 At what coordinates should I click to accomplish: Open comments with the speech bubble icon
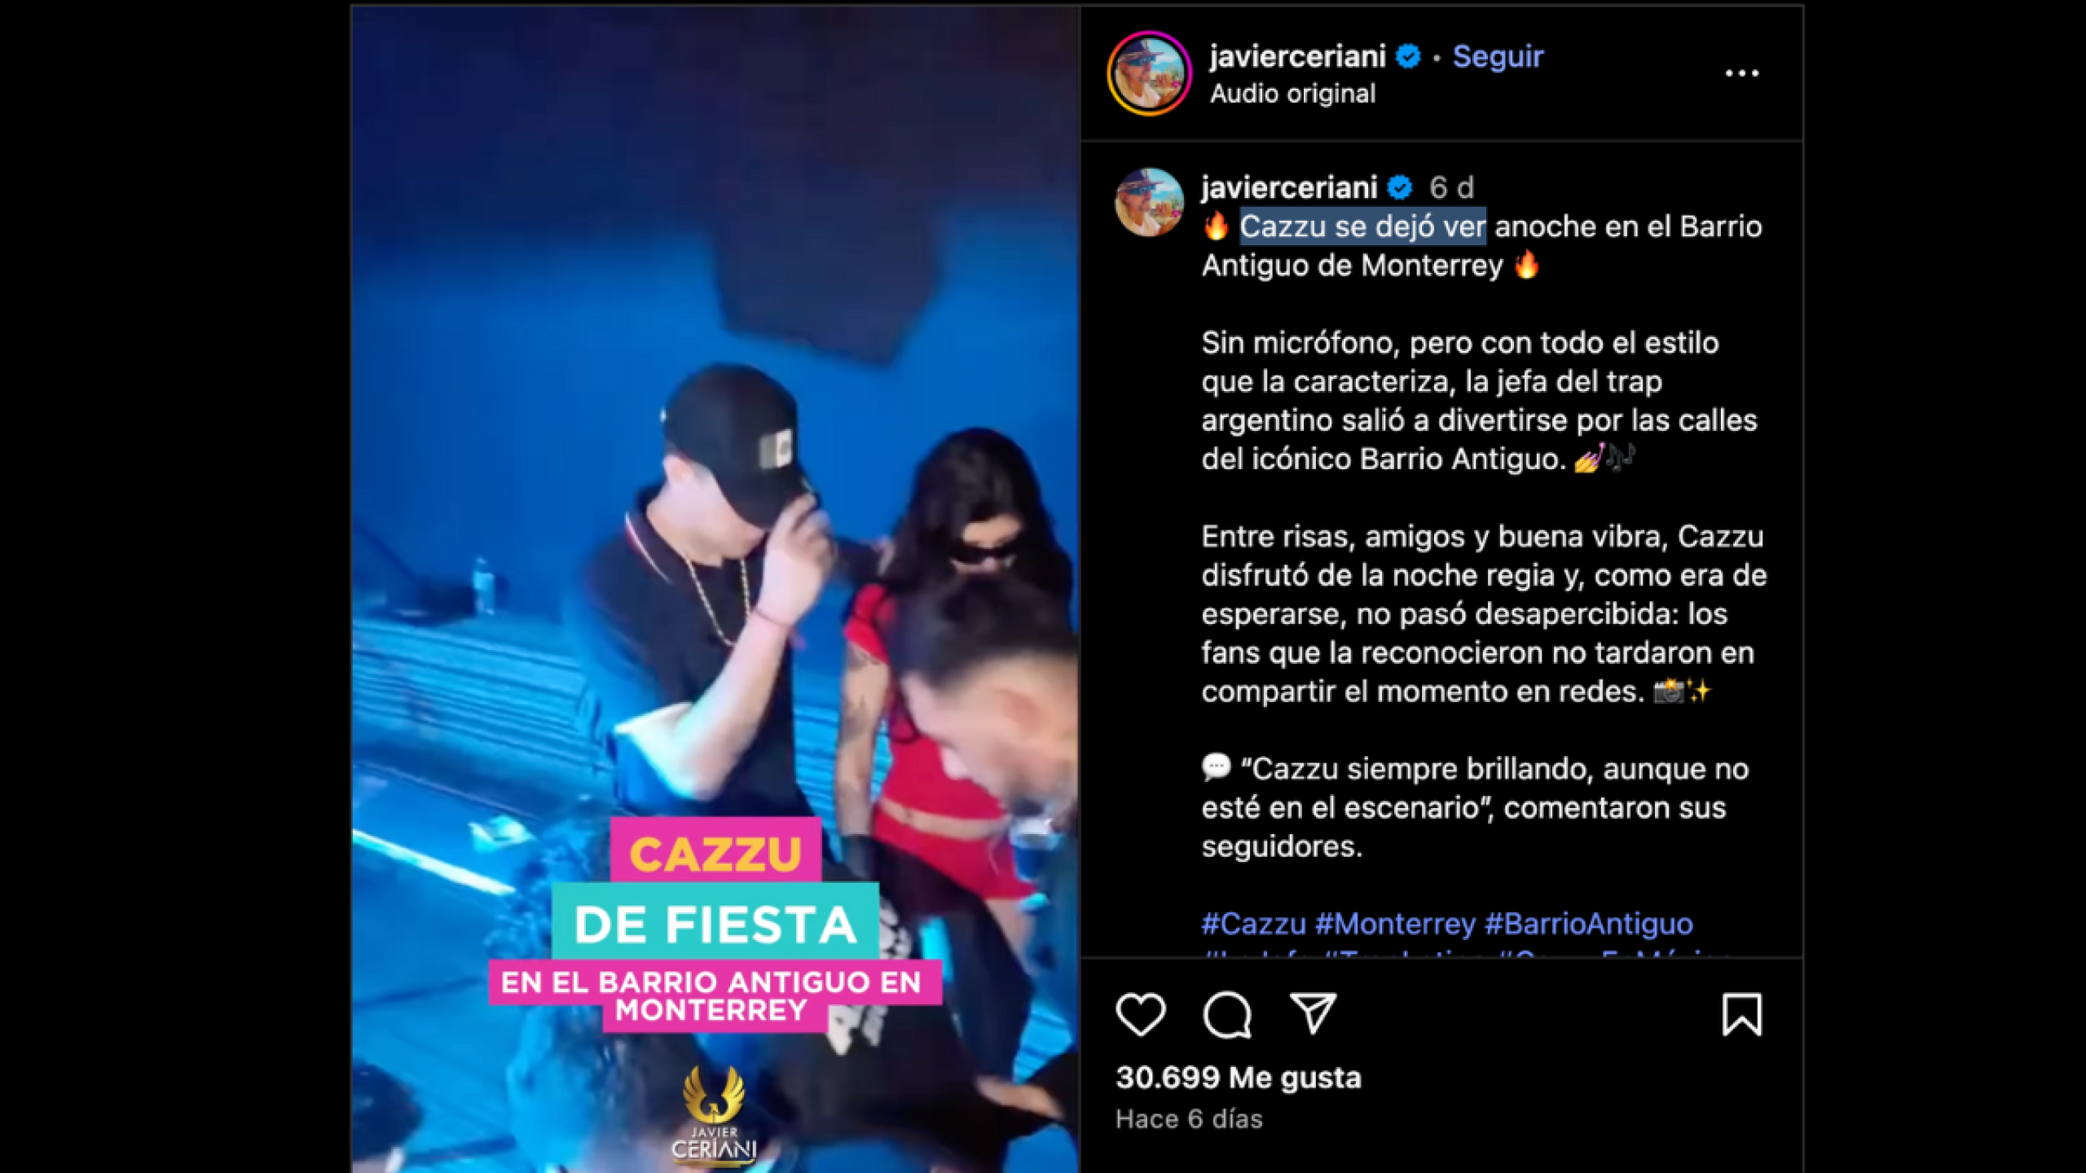[x=1226, y=1014]
